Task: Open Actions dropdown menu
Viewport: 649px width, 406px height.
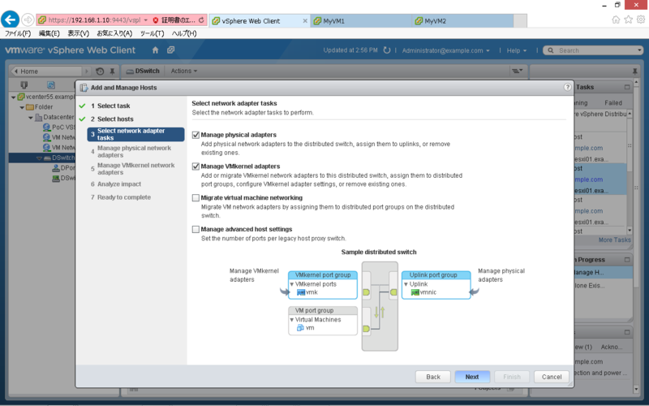Action: pyautogui.click(x=184, y=71)
